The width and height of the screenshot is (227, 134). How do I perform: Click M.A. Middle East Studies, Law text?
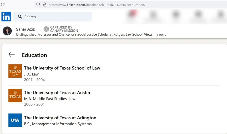pyautogui.click(x=50, y=99)
